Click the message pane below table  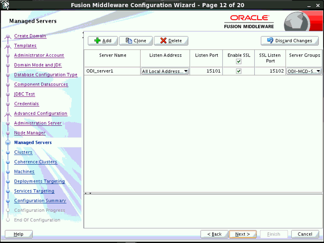203,211
